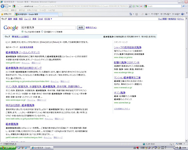Open the 表示(V) menu
This screenshot has height=150, width=188.
pos(22,10)
